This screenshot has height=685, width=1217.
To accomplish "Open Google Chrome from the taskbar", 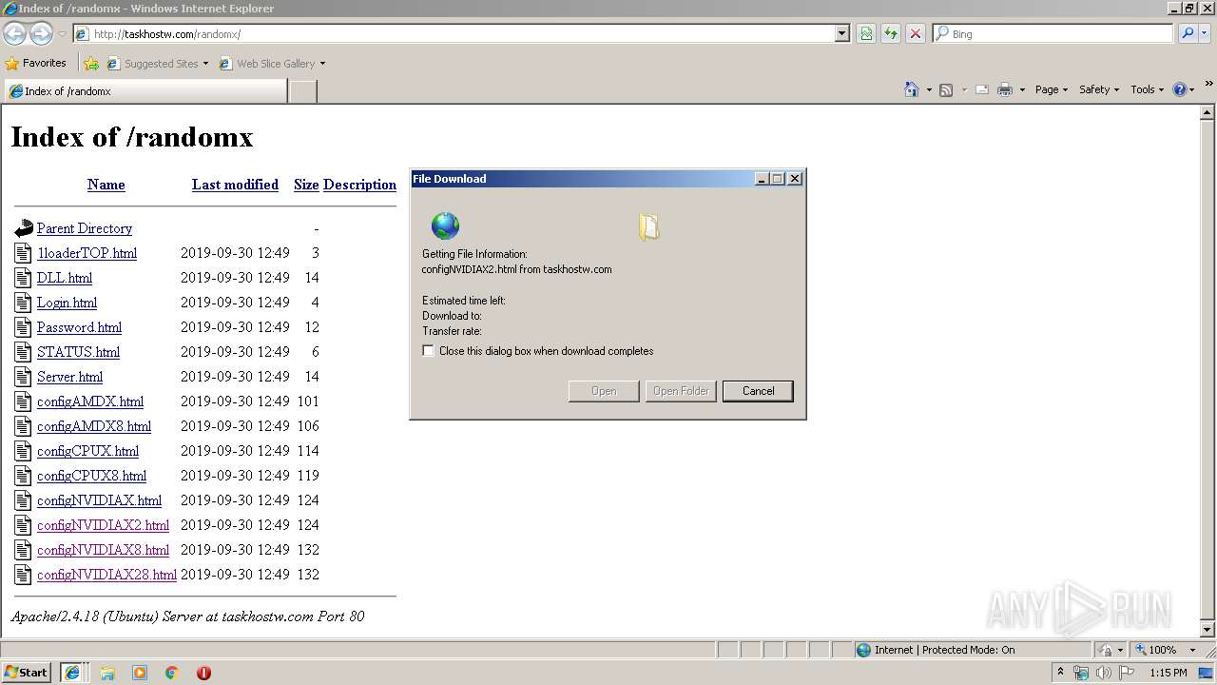I will click(172, 673).
